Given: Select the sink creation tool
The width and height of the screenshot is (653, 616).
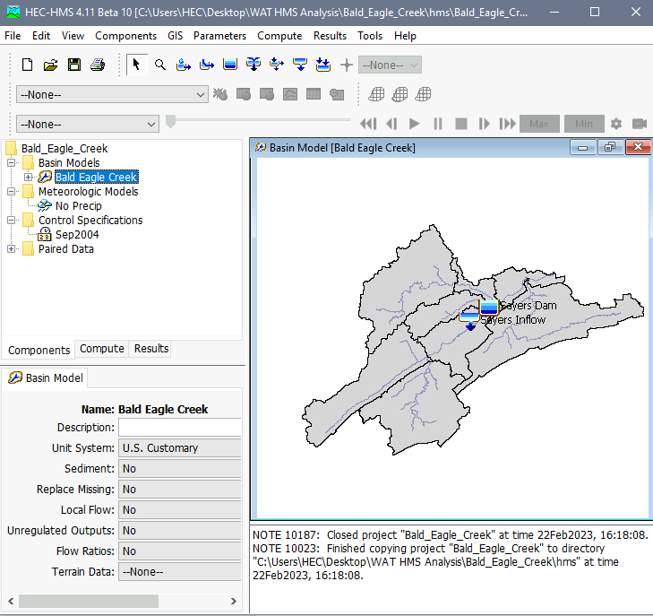Looking at the screenshot, I should tap(323, 65).
